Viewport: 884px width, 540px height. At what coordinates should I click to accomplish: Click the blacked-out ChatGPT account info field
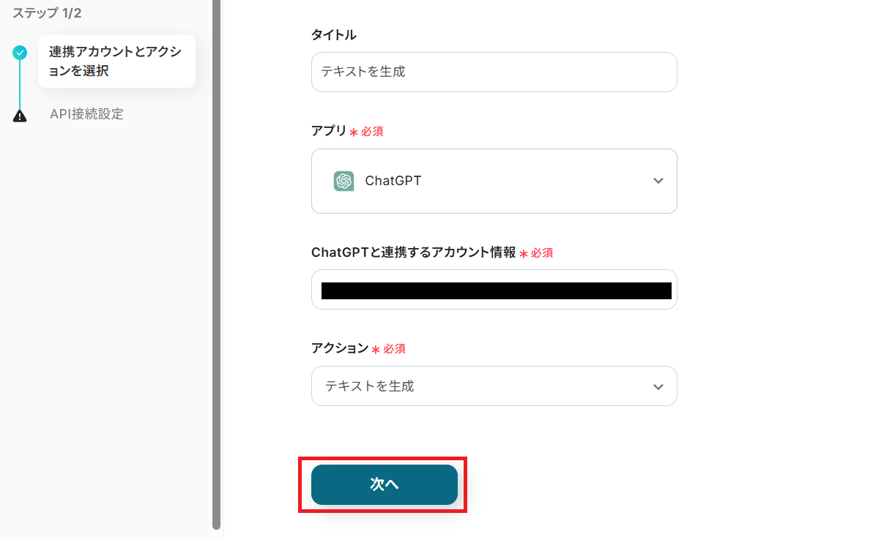(494, 290)
